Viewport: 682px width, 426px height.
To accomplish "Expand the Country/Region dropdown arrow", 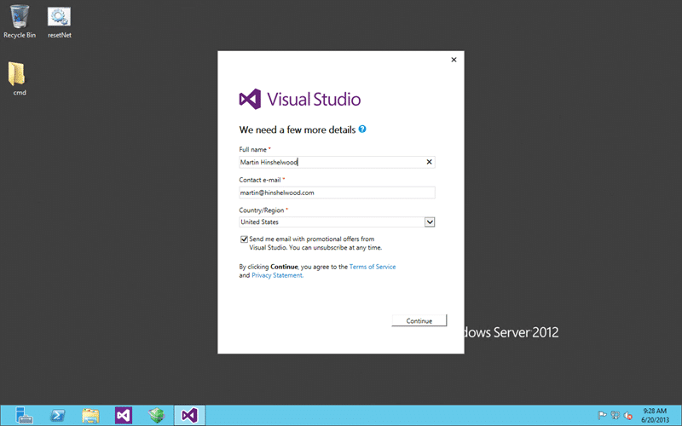I will point(430,222).
